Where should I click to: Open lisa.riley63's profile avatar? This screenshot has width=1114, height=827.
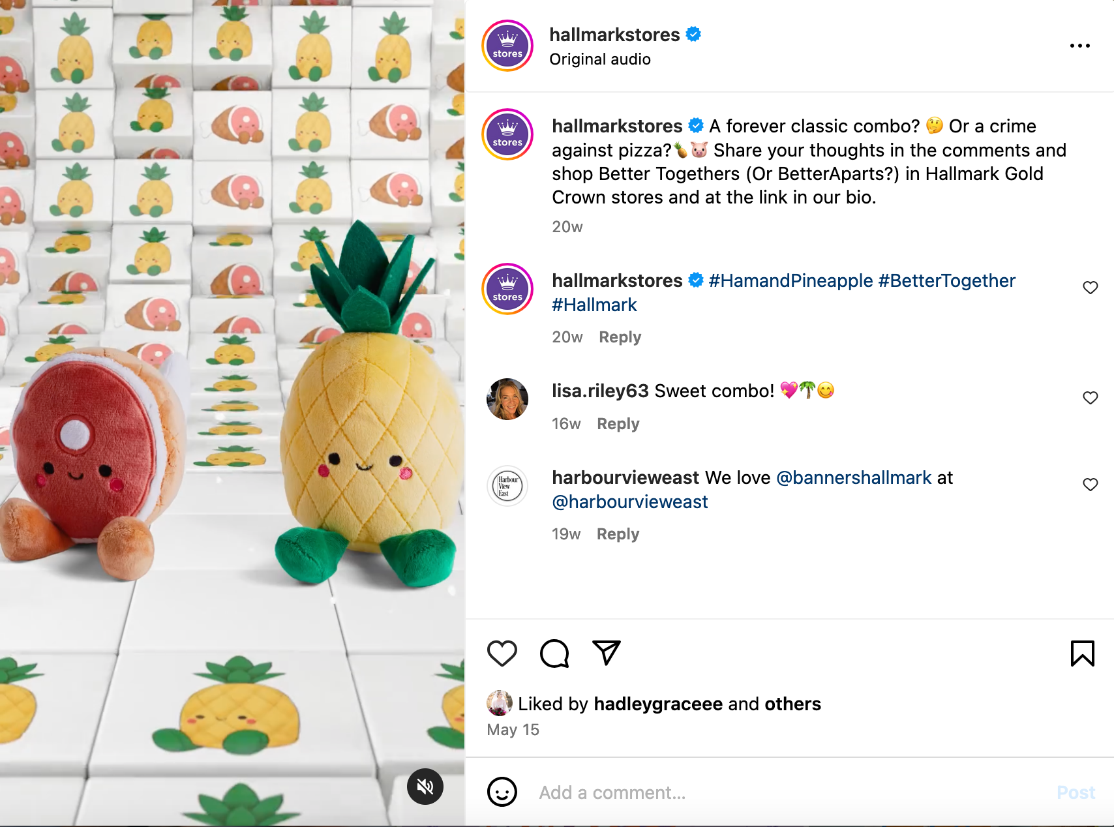tap(507, 398)
